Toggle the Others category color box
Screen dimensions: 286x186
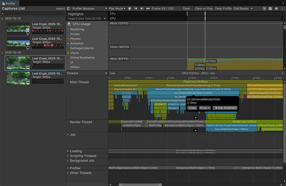coord(68,67)
